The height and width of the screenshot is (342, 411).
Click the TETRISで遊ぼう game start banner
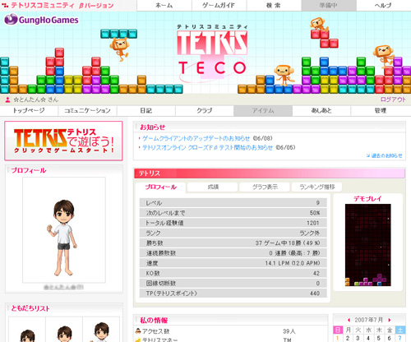click(x=63, y=141)
